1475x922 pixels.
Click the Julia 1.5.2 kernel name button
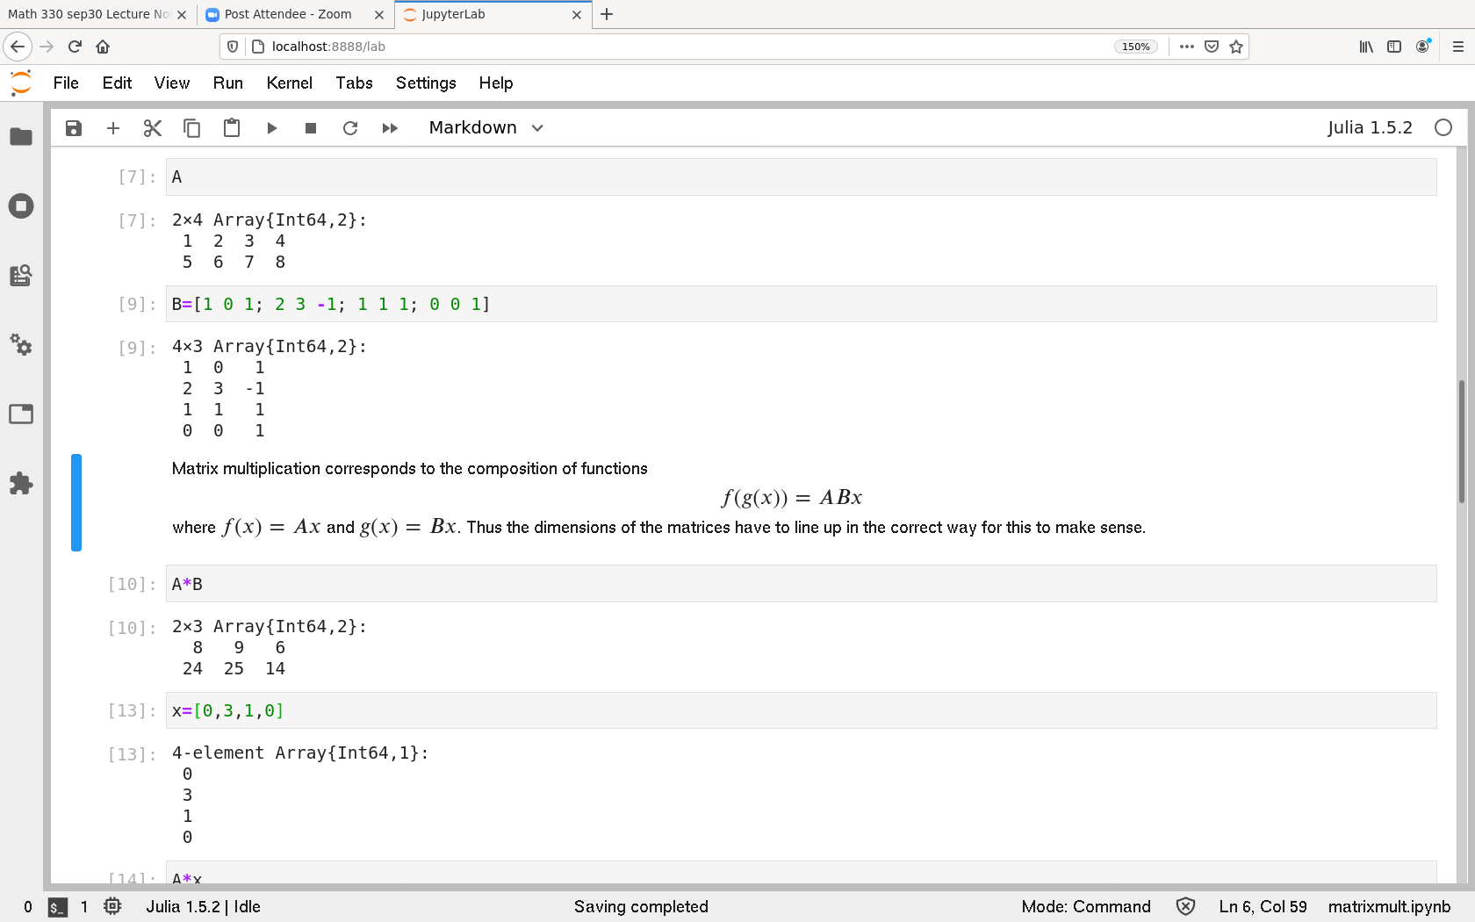pos(1370,128)
